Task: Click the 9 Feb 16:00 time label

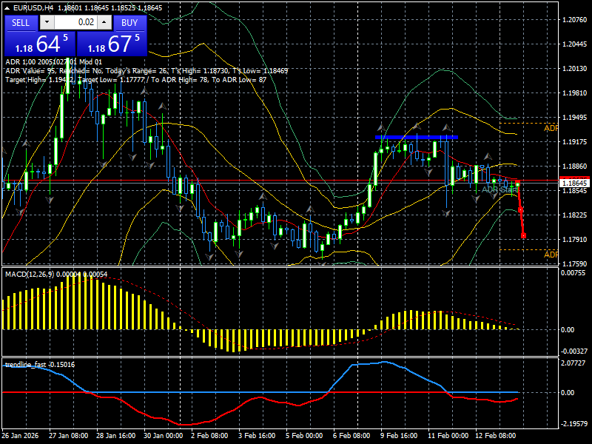Action: (x=399, y=436)
